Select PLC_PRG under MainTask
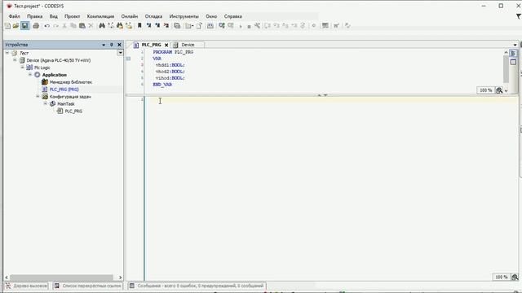Image resolution: width=522 pixels, height=293 pixels. point(73,112)
